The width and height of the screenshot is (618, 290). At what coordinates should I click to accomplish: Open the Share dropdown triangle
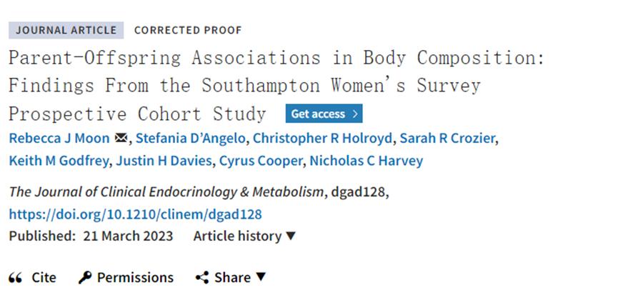(x=261, y=276)
